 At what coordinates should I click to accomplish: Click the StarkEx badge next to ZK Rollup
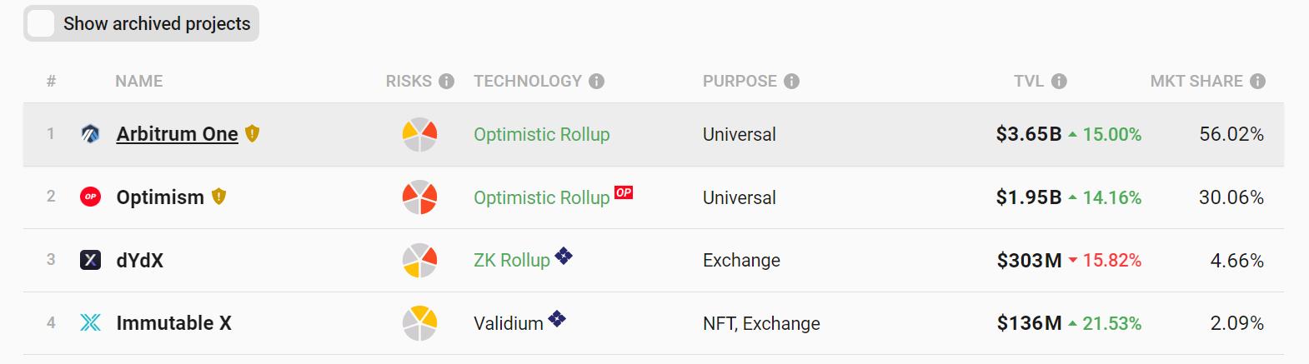coord(564,256)
